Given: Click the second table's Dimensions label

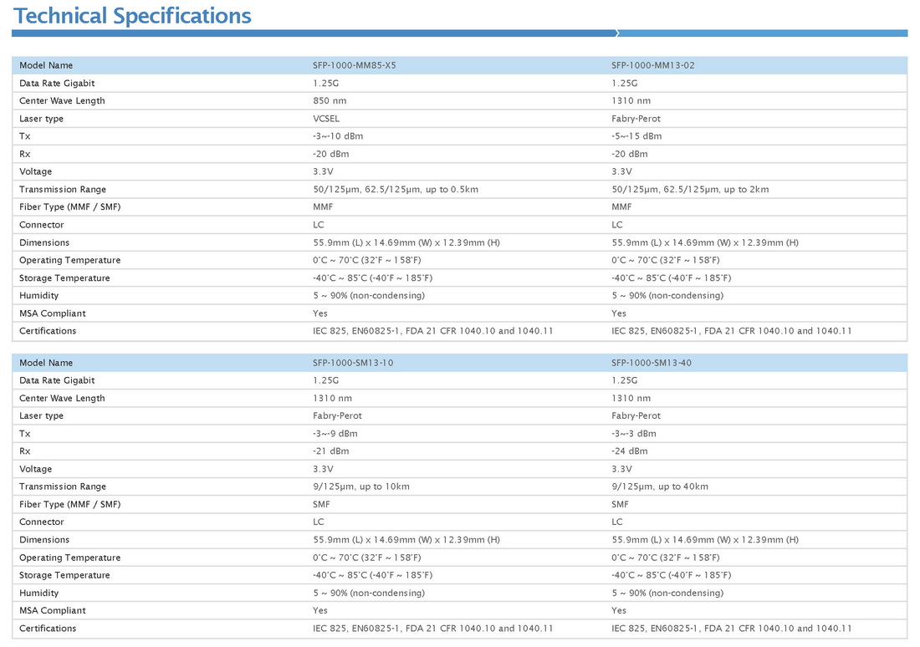Looking at the screenshot, I should click(44, 540).
